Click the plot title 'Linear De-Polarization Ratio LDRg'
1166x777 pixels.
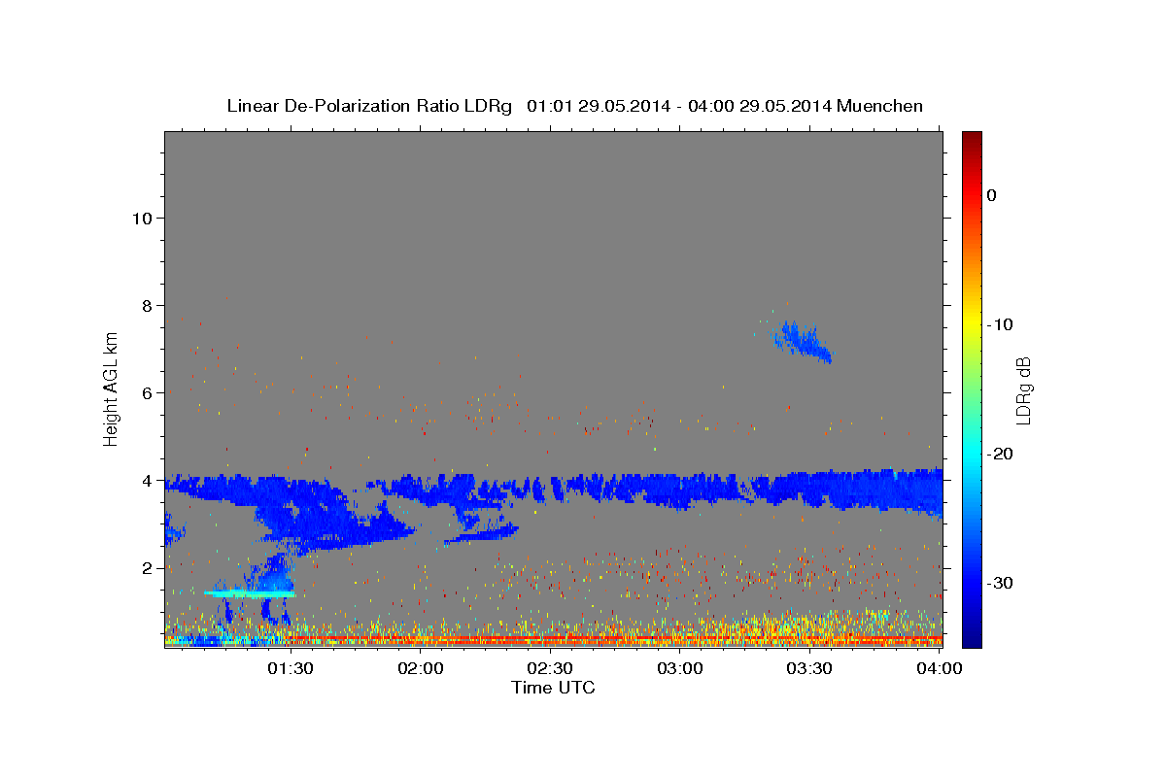(369, 106)
